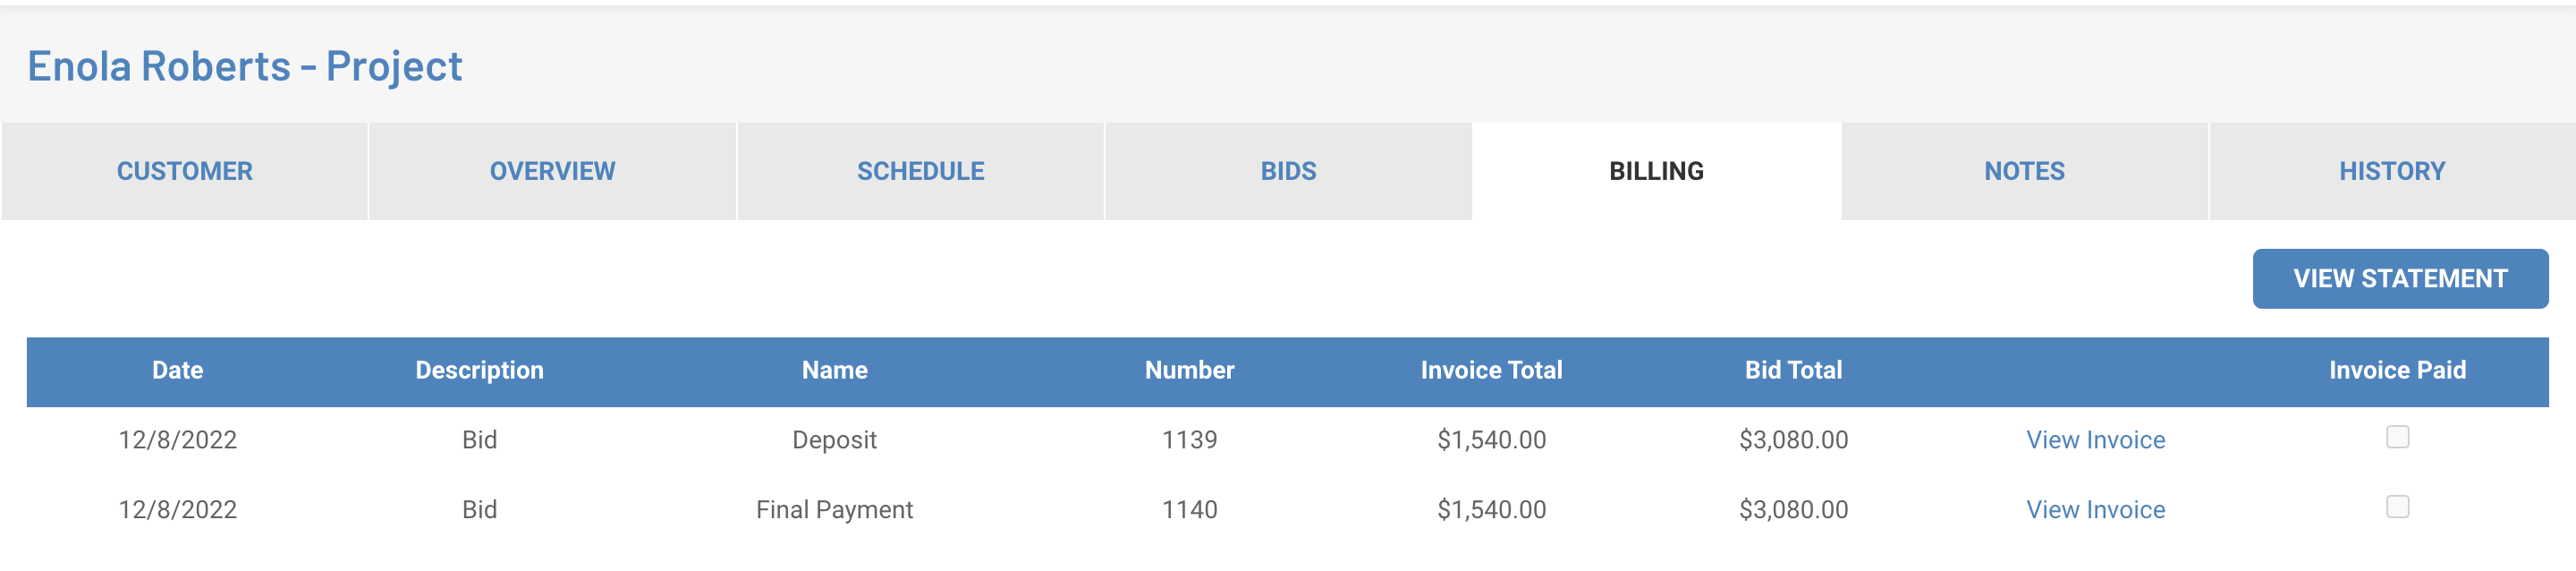Open the OVERVIEW tab
This screenshot has height=571, width=2576.
click(x=551, y=170)
